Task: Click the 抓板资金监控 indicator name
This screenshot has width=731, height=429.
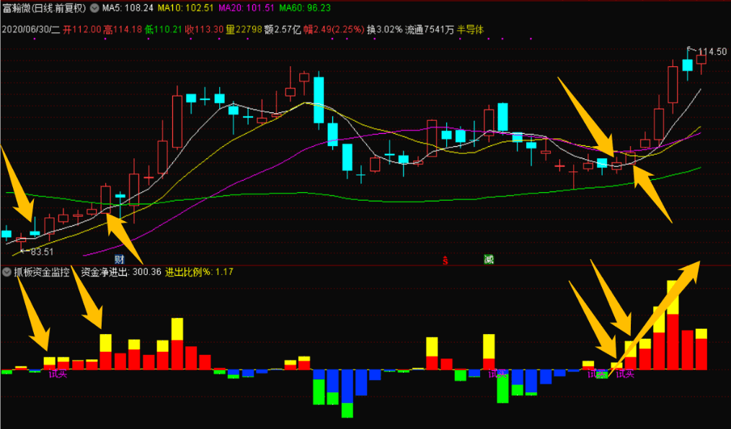Action: (42, 272)
